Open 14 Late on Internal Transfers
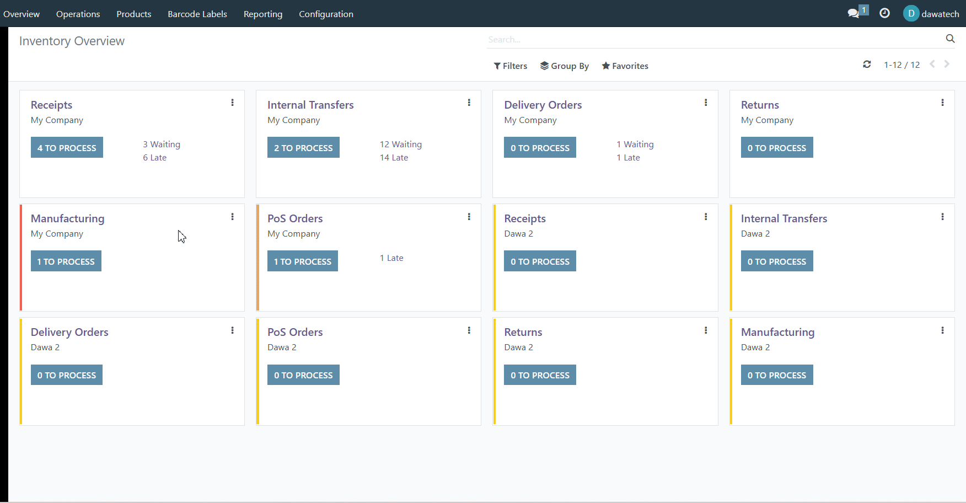Viewport: 966px width, 503px height. pyautogui.click(x=394, y=157)
